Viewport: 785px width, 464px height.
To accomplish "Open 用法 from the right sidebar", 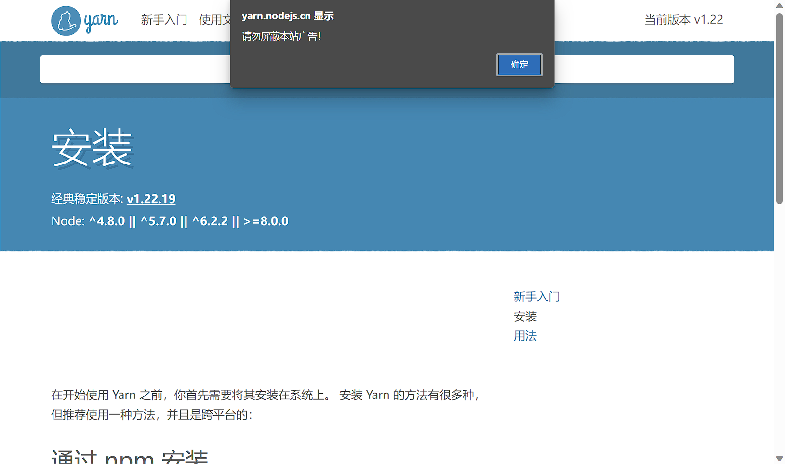I will tap(524, 336).
